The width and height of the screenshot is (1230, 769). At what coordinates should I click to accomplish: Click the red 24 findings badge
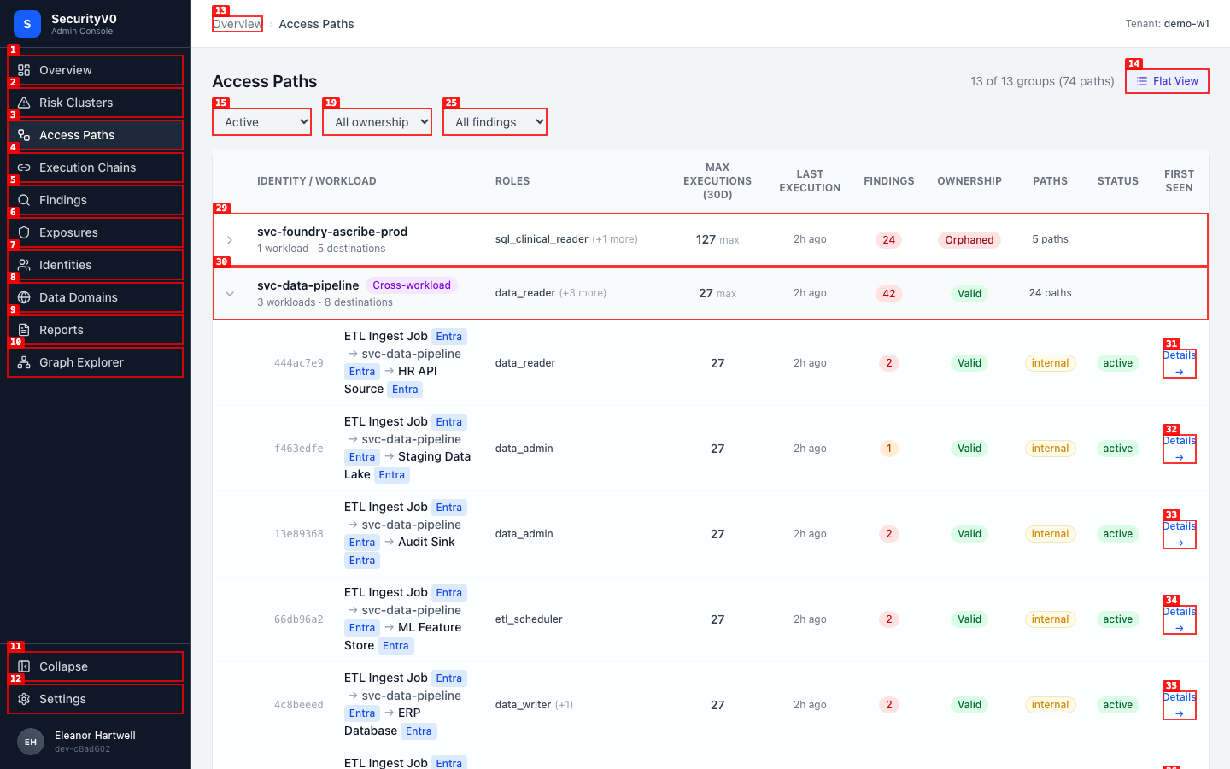click(889, 240)
